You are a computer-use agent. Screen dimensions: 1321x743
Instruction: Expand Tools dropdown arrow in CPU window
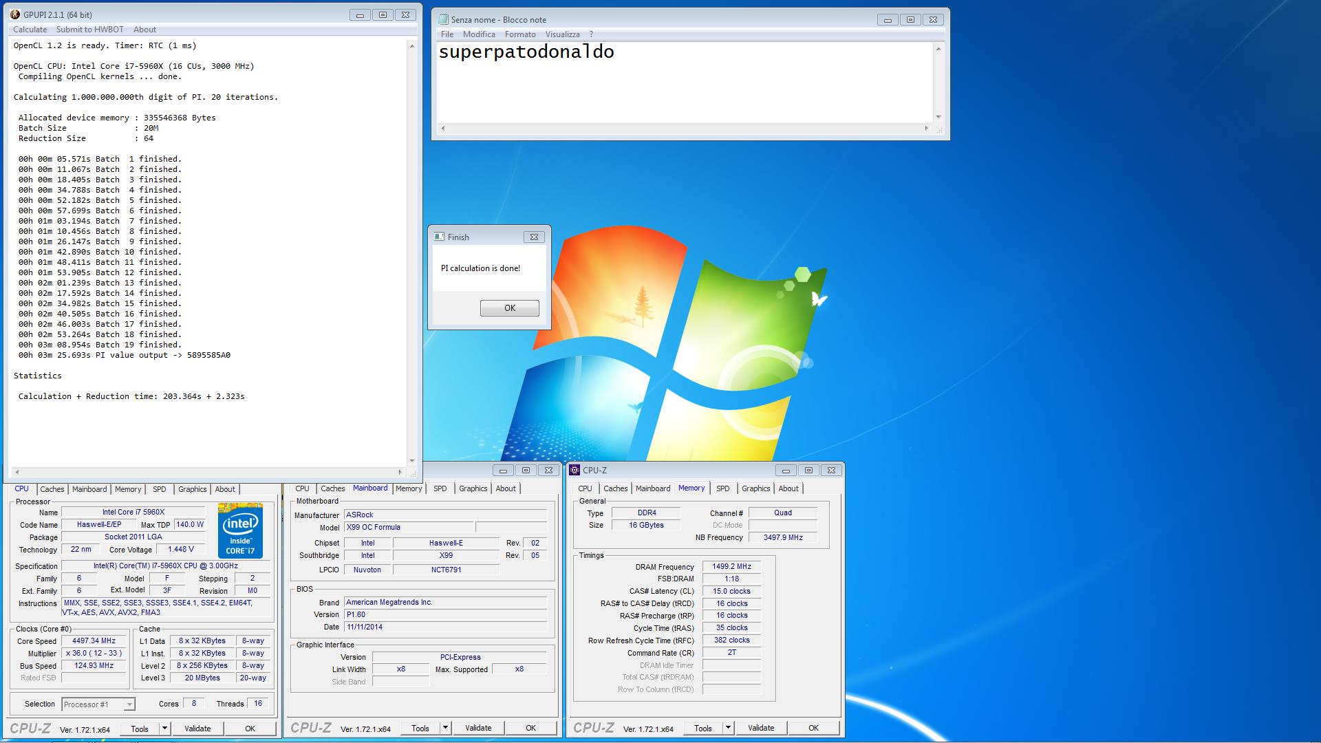click(x=164, y=729)
